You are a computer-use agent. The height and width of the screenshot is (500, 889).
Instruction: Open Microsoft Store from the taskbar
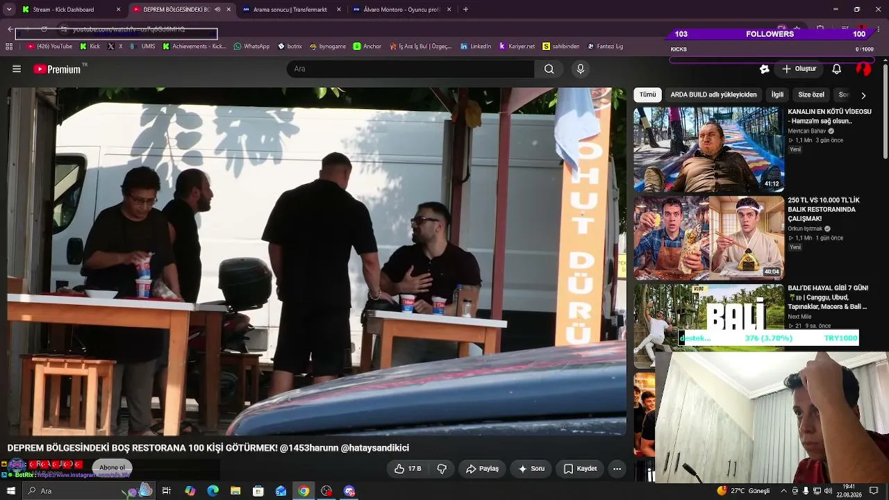pos(258,491)
